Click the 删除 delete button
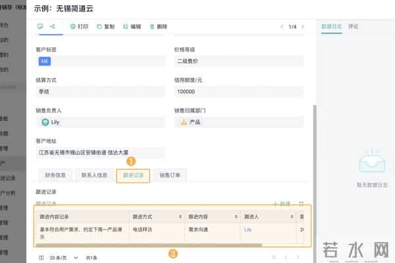 pyautogui.click(x=159, y=26)
